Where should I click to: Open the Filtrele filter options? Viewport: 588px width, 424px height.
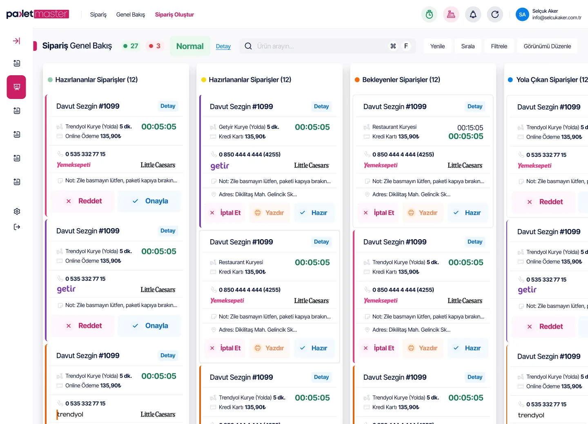point(499,46)
